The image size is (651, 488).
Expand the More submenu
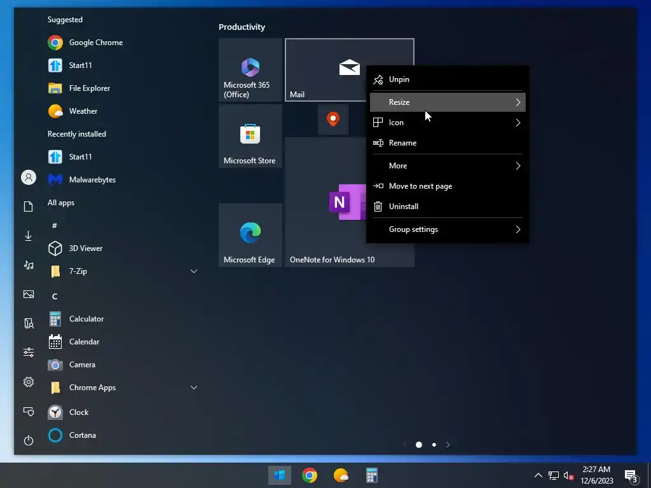[x=448, y=166]
